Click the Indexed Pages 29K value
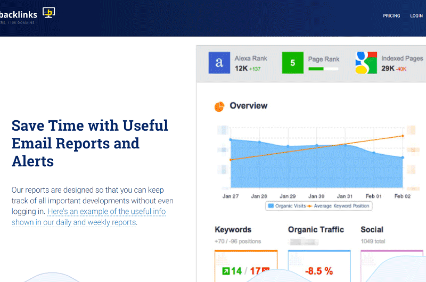 point(388,69)
